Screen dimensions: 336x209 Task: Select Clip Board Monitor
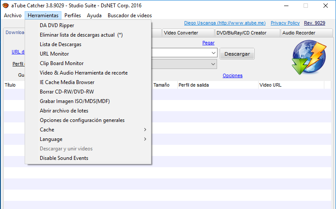click(88, 63)
